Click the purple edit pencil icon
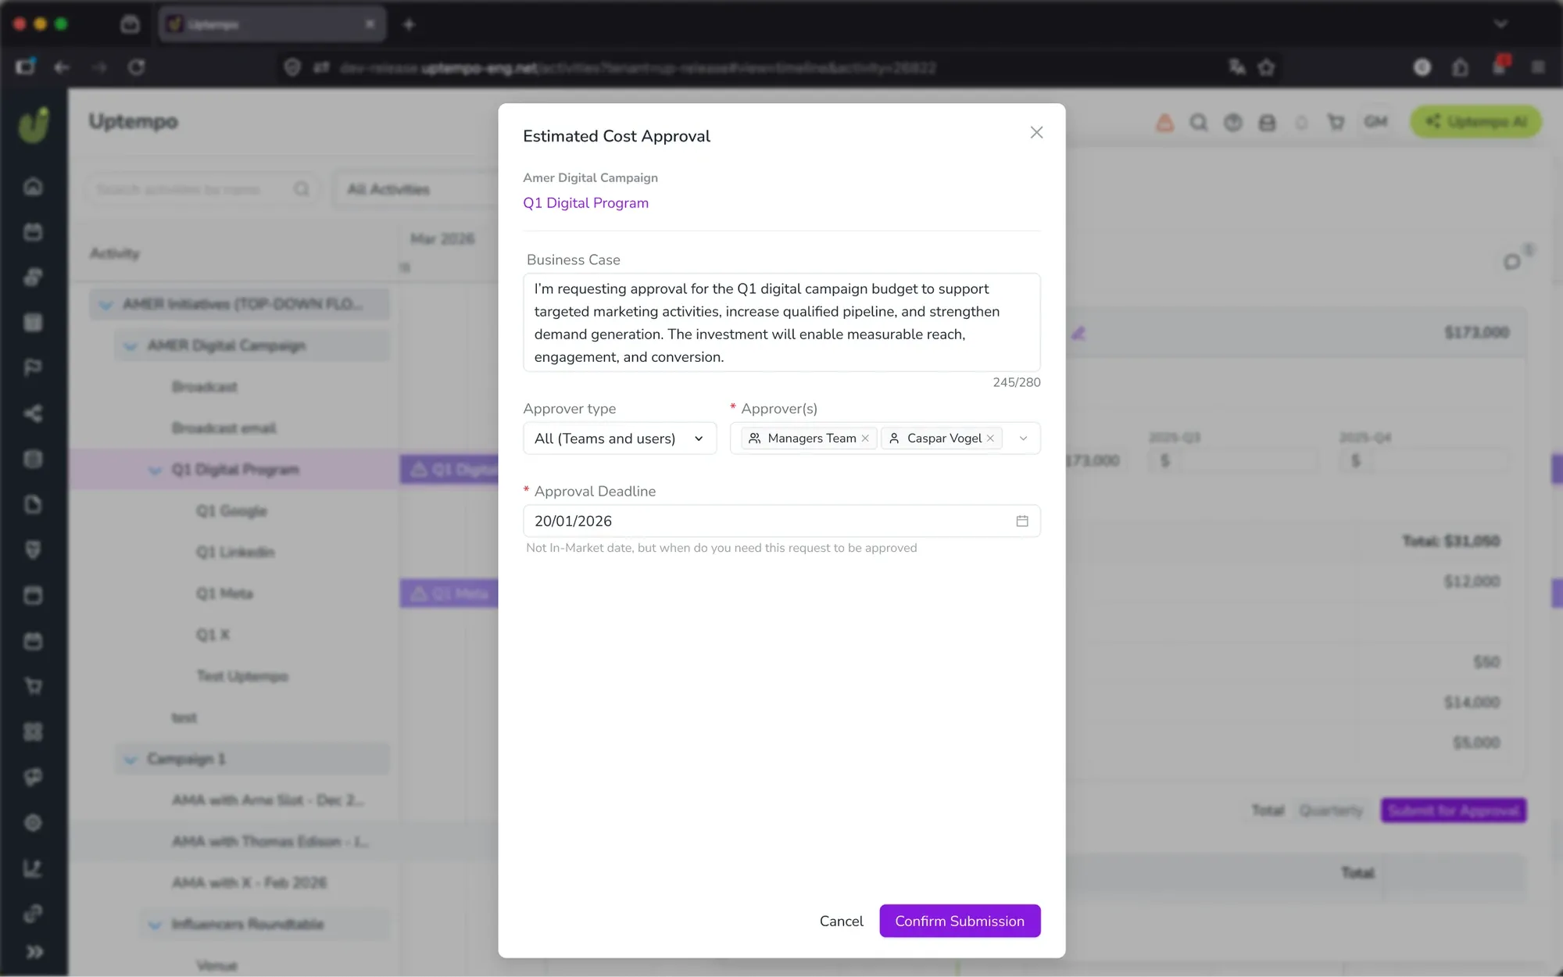This screenshot has width=1563, height=977. point(1078,333)
